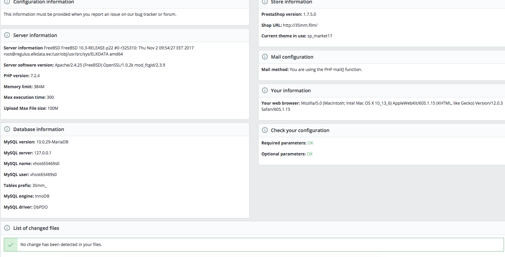Click the current theme name sp_market17
Viewport: 505px width, 257px height.
(320, 36)
